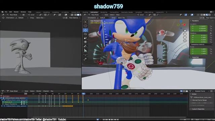Click the Rotation W value field
This screenshot has height=121, width=215.
(x=199, y=35)
